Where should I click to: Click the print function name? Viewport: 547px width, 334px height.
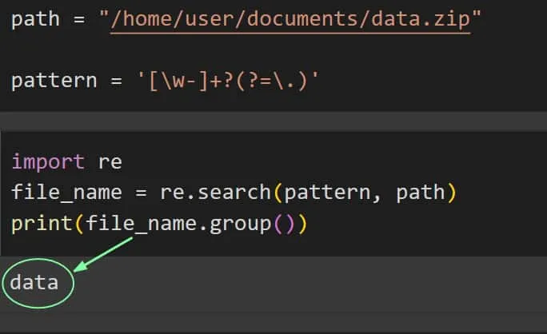point(37,223)
